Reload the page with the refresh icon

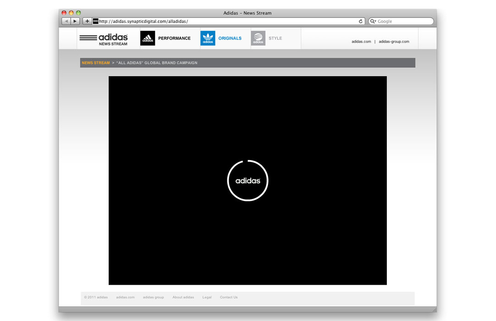pyautogui.click(x=360, y=21)
